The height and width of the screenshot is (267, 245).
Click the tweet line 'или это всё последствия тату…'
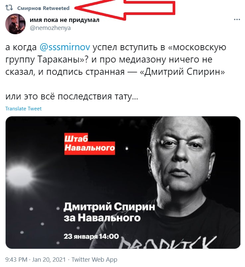click(x=72, y=96)
